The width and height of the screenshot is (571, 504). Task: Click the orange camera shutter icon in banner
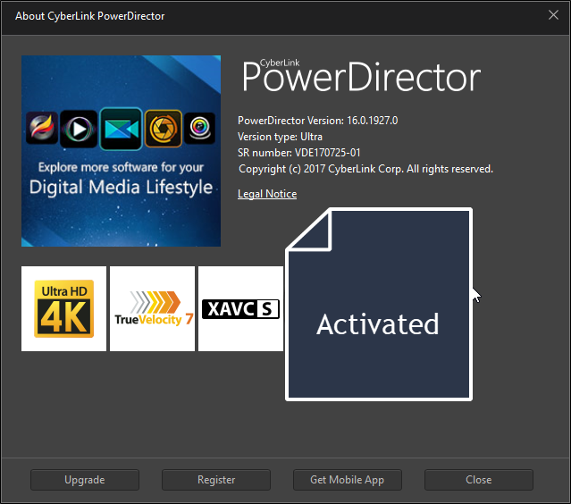pos(164,129)
